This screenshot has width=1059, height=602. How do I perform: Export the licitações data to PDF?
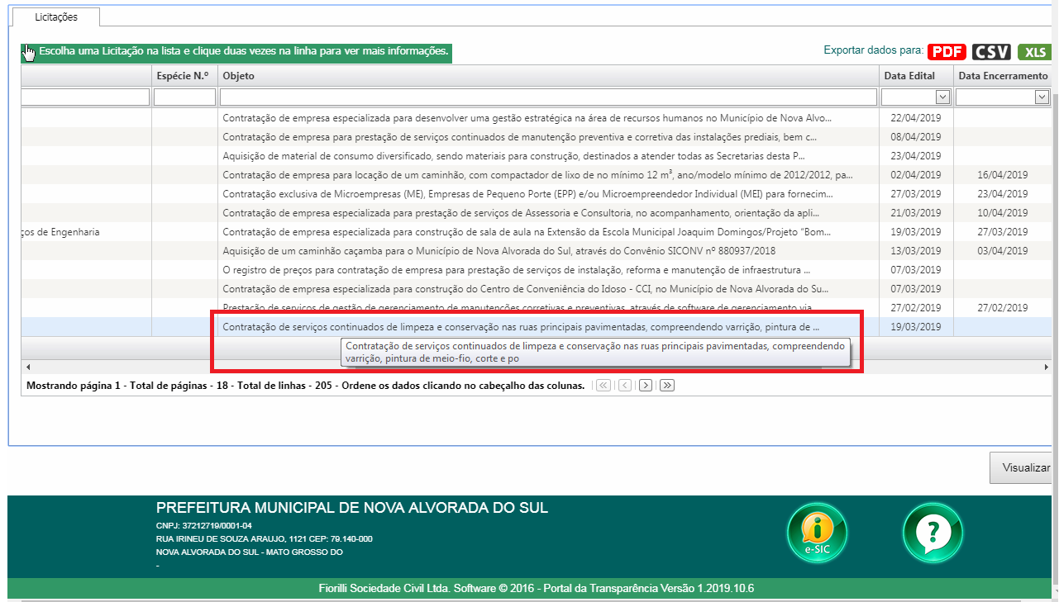(x=946, y=51)
